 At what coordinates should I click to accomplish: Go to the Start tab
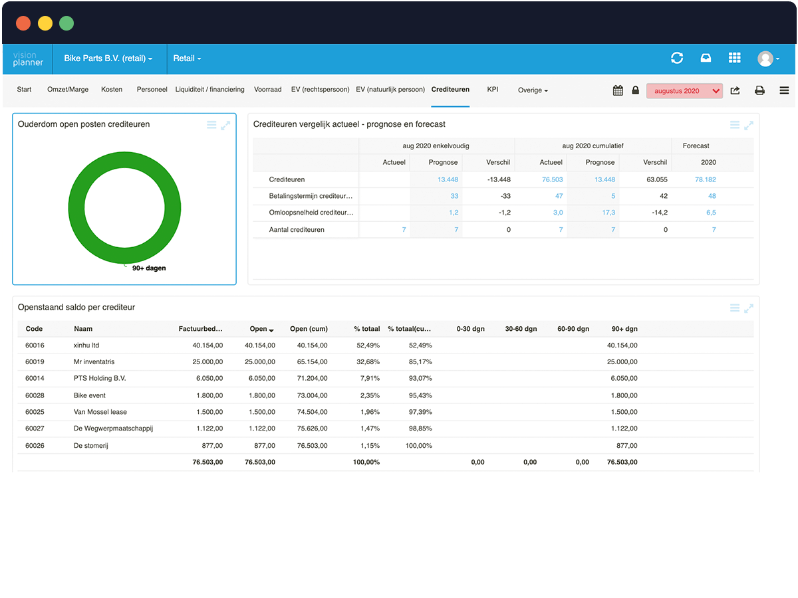click(24, 89)
